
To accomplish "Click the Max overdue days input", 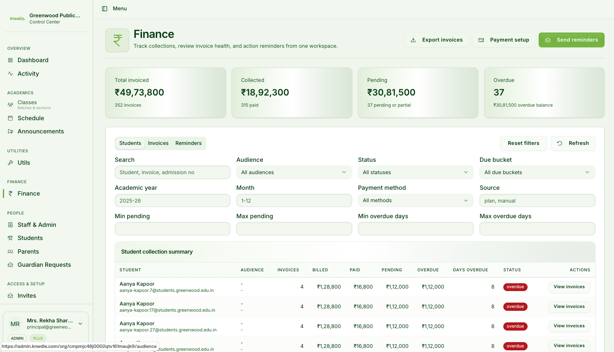I will [x=537, y=229].
